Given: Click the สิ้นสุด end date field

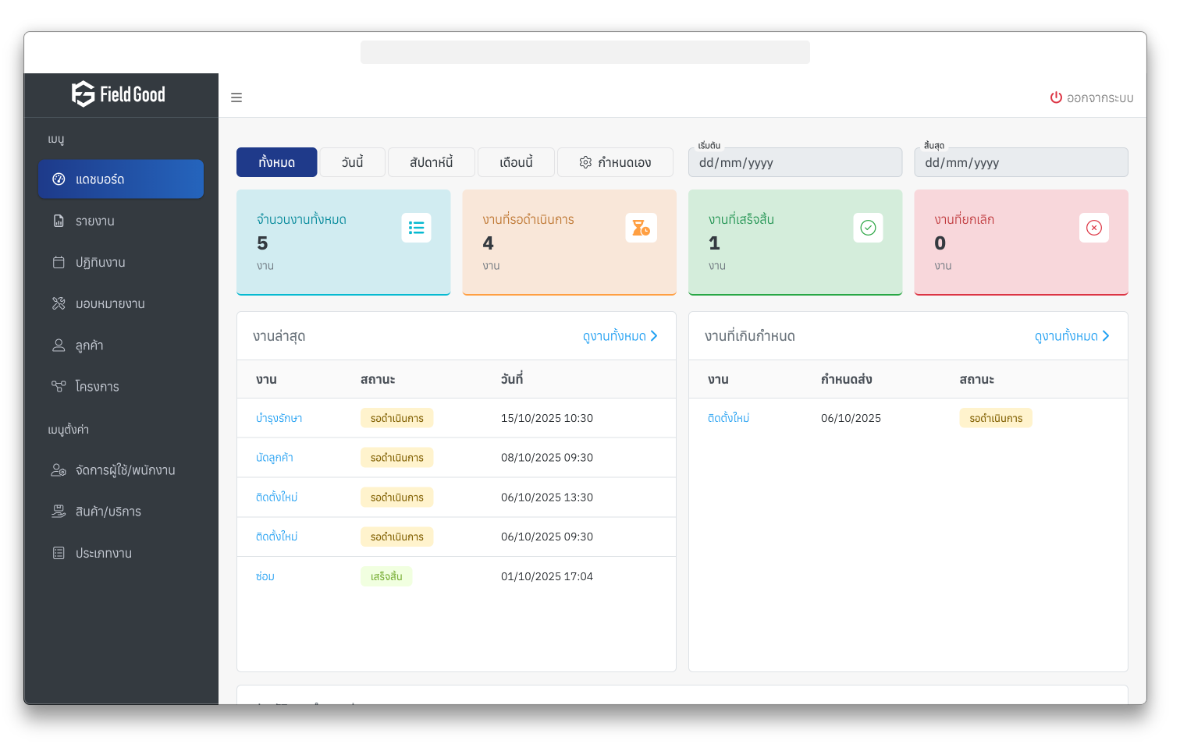Looking at the screenshot, I should [1020, 163].
